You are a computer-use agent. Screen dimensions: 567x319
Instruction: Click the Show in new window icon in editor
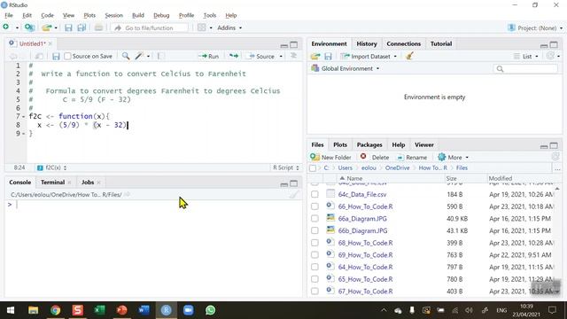tap(39, 57)
